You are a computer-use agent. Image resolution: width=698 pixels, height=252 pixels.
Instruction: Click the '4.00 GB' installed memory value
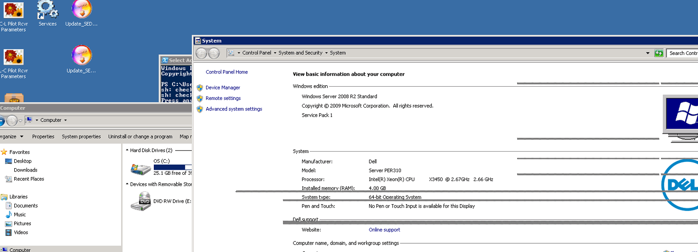click(377, 189)
